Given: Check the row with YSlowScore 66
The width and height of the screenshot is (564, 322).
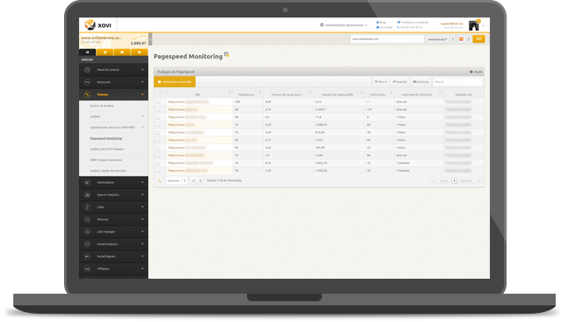Looking at the screenshot, I should click(x=158, y=109).
